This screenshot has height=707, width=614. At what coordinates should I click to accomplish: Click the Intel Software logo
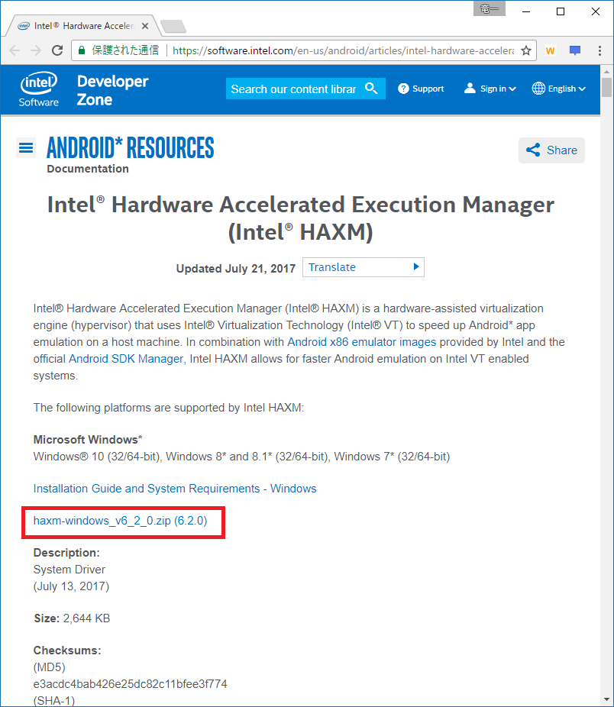pyautogui.click(x=39, y=89)
